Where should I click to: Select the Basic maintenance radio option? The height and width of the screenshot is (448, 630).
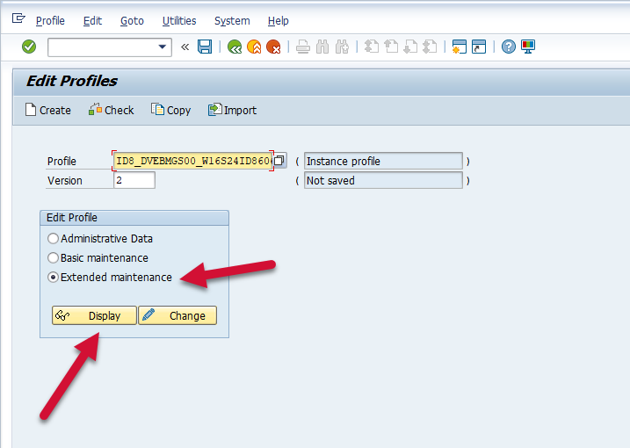coord(54,258)
